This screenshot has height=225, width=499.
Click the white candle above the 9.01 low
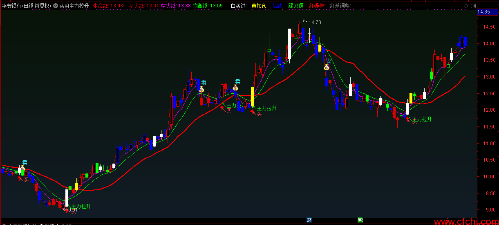[x=67, y=198]
